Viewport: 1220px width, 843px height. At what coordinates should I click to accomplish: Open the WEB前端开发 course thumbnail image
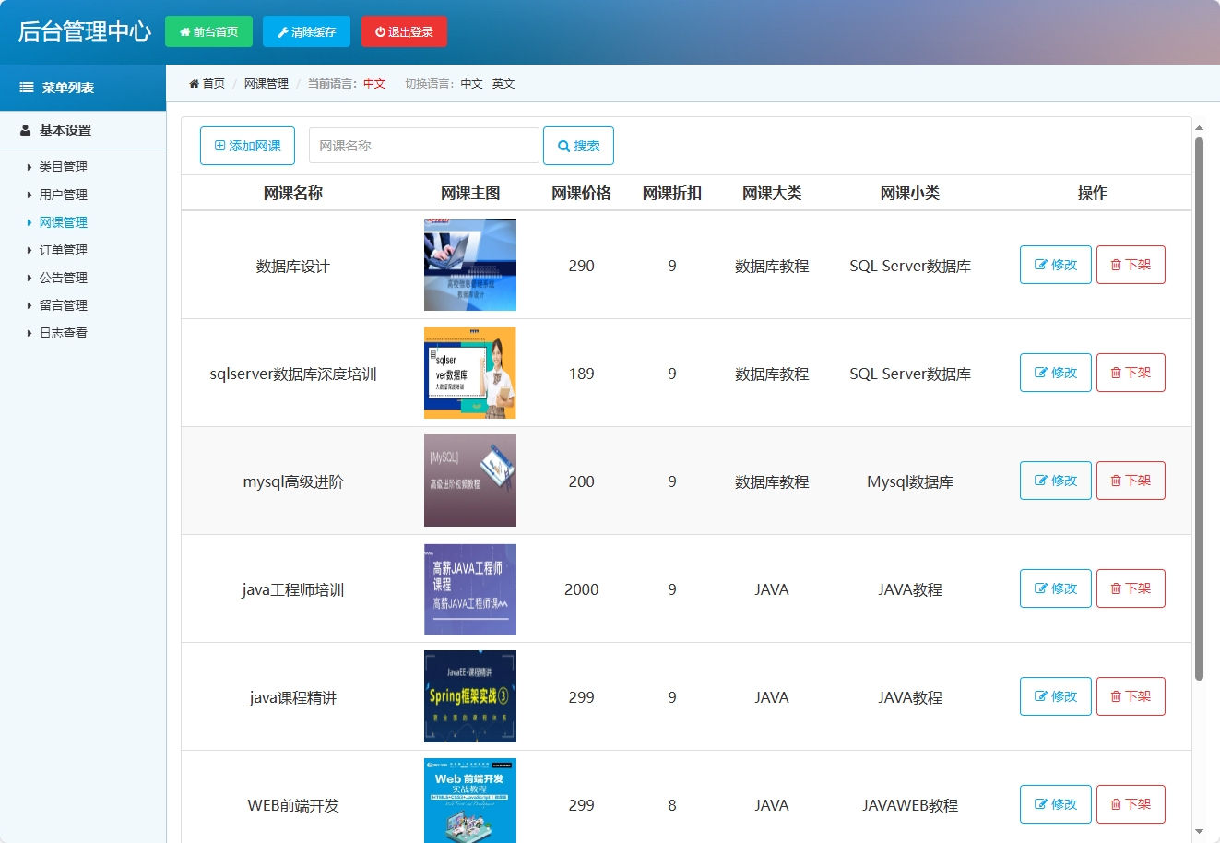tap(470, 802)
